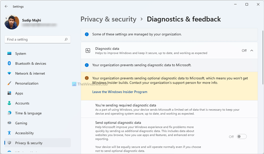Screen dimensions: 264x154
Task: Open Time & language globe icon
Action: pyautogui.click(x=9, y=113)
